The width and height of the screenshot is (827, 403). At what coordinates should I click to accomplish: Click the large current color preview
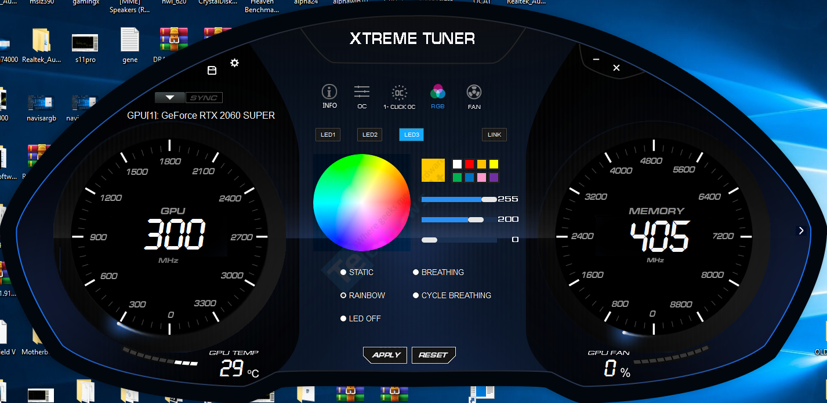point(433,170)
